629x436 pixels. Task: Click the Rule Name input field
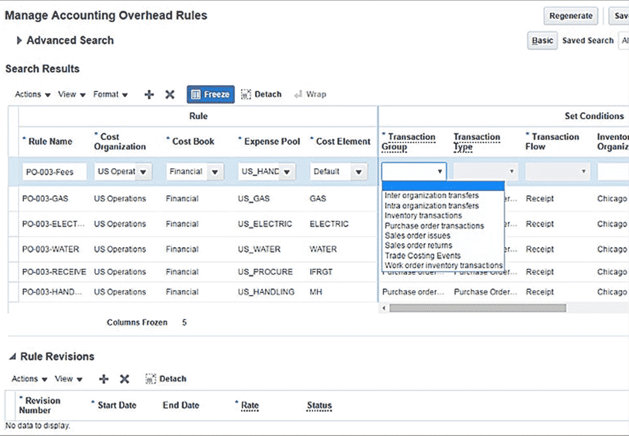55,172
